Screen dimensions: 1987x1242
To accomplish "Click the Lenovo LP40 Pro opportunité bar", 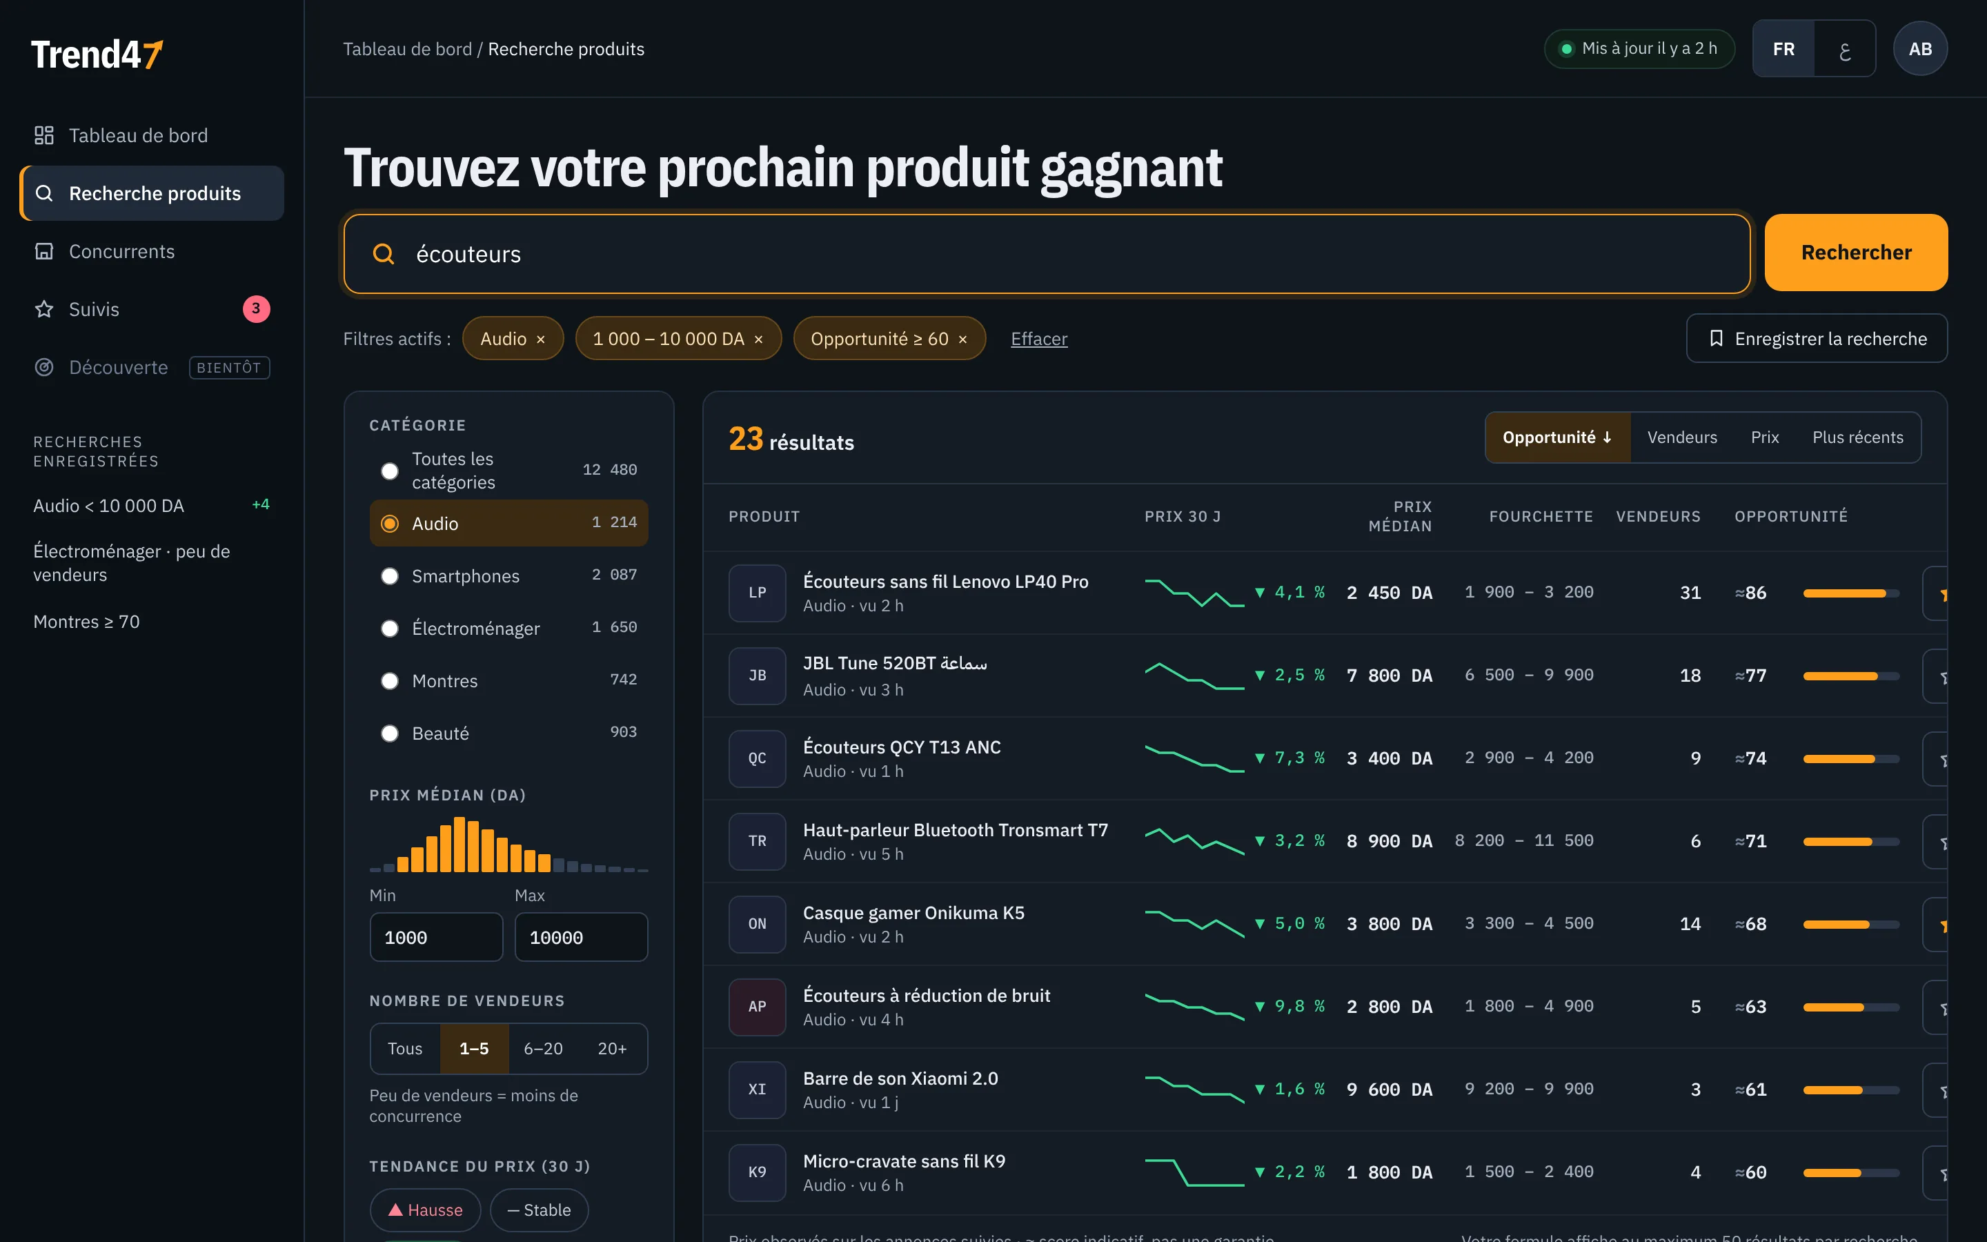I will (1850, 593).
